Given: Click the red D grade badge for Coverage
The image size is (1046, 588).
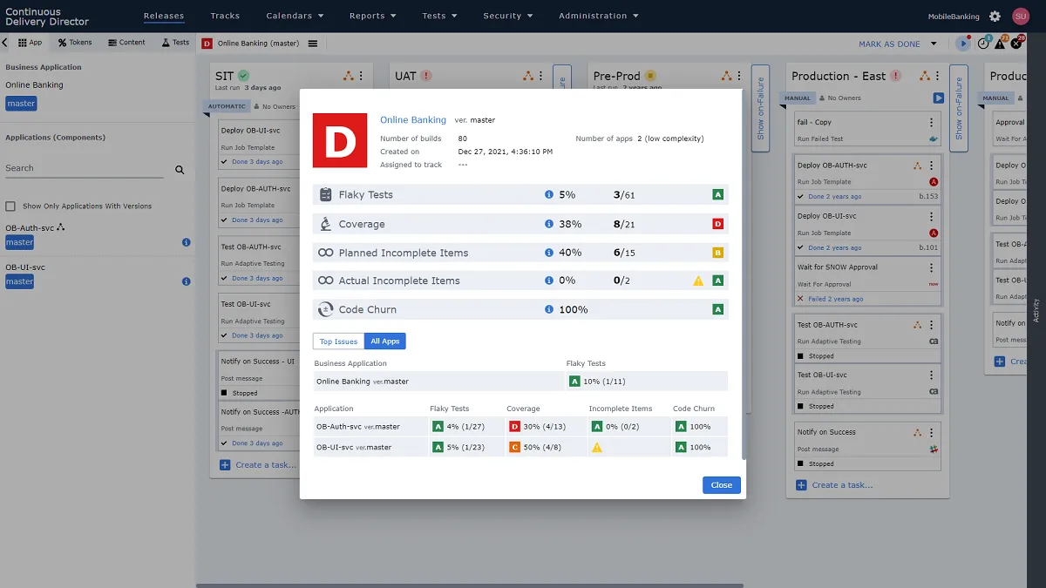Looking at the screenshot, I should [718, 224].
